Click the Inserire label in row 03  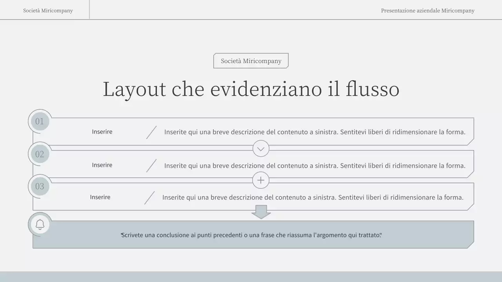point(100,197)
